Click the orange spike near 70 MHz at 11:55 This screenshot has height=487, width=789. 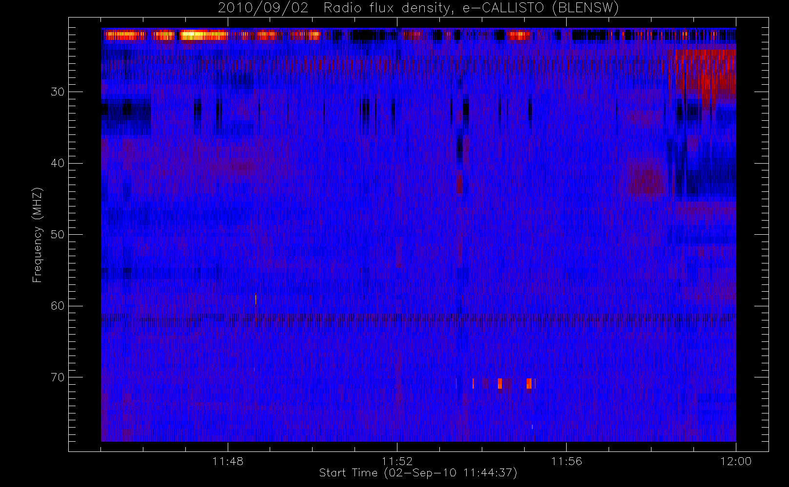click(x=529, y=383)
